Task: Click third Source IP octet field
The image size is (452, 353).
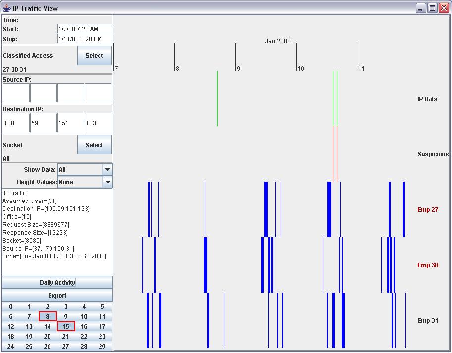Action: tap(71, 93)
